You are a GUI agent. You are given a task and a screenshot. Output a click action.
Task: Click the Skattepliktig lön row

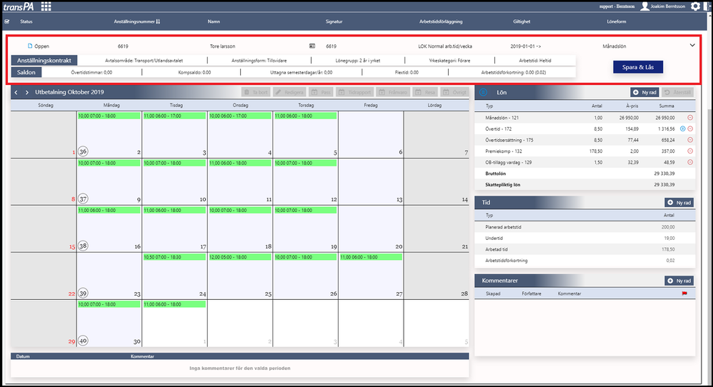point(585,185)
